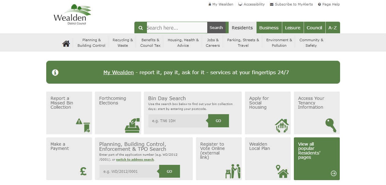This screenshot has height=185, width=386.
Task: Click the envelope icon beside Subscribe to MyAlerts
Action: click(x=272, y=5)
